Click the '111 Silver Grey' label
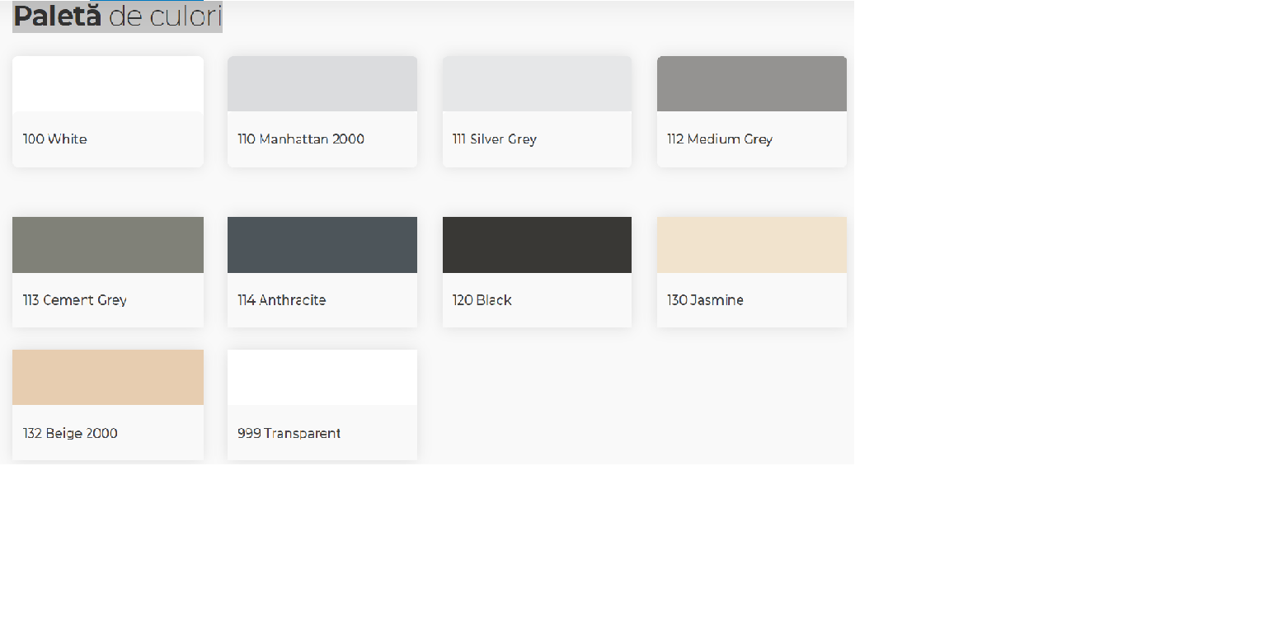The width and height of the screenshot is (1264, 640). tap(495, 139)
